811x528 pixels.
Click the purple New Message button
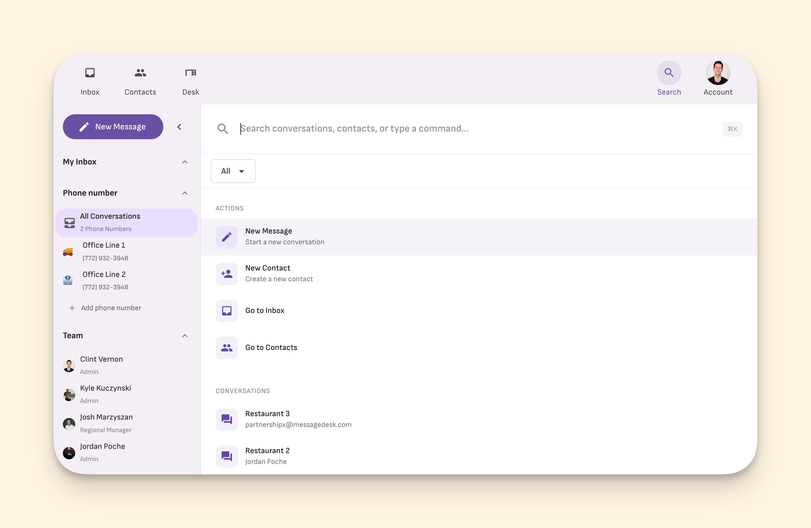(x=113, y=127)
